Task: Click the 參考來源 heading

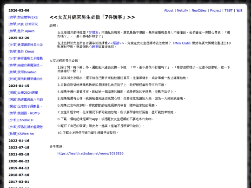Action: point(57,147)
